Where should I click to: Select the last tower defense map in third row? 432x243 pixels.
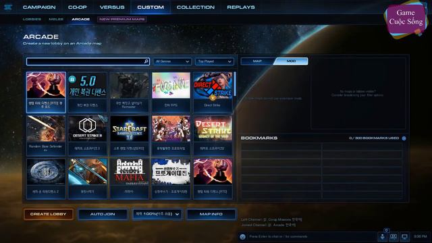[213, 178]
